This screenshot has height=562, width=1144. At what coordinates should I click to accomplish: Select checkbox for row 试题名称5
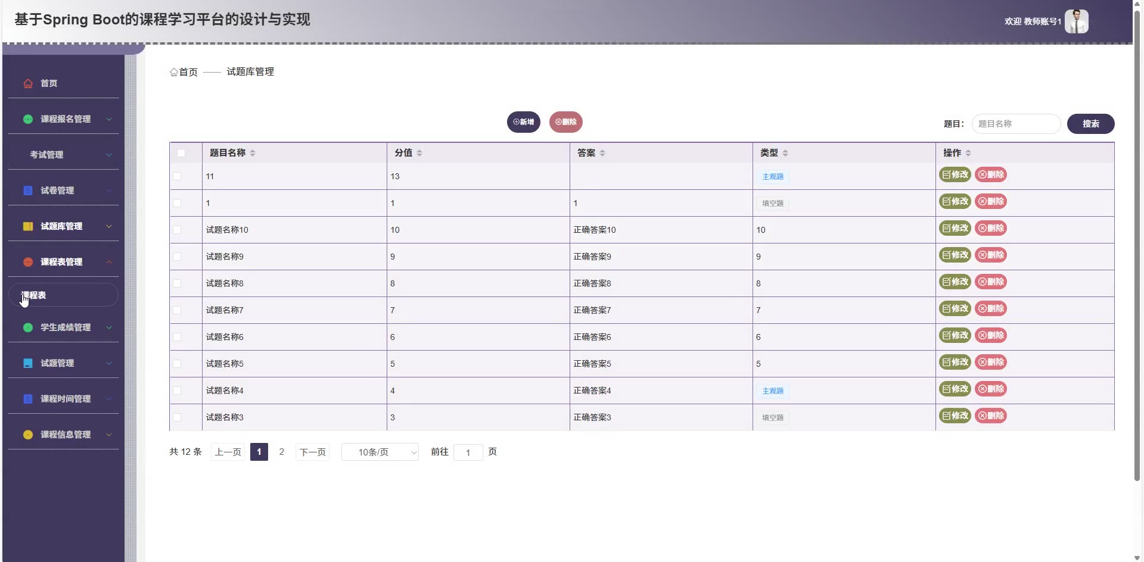click(x=177, y=364)
